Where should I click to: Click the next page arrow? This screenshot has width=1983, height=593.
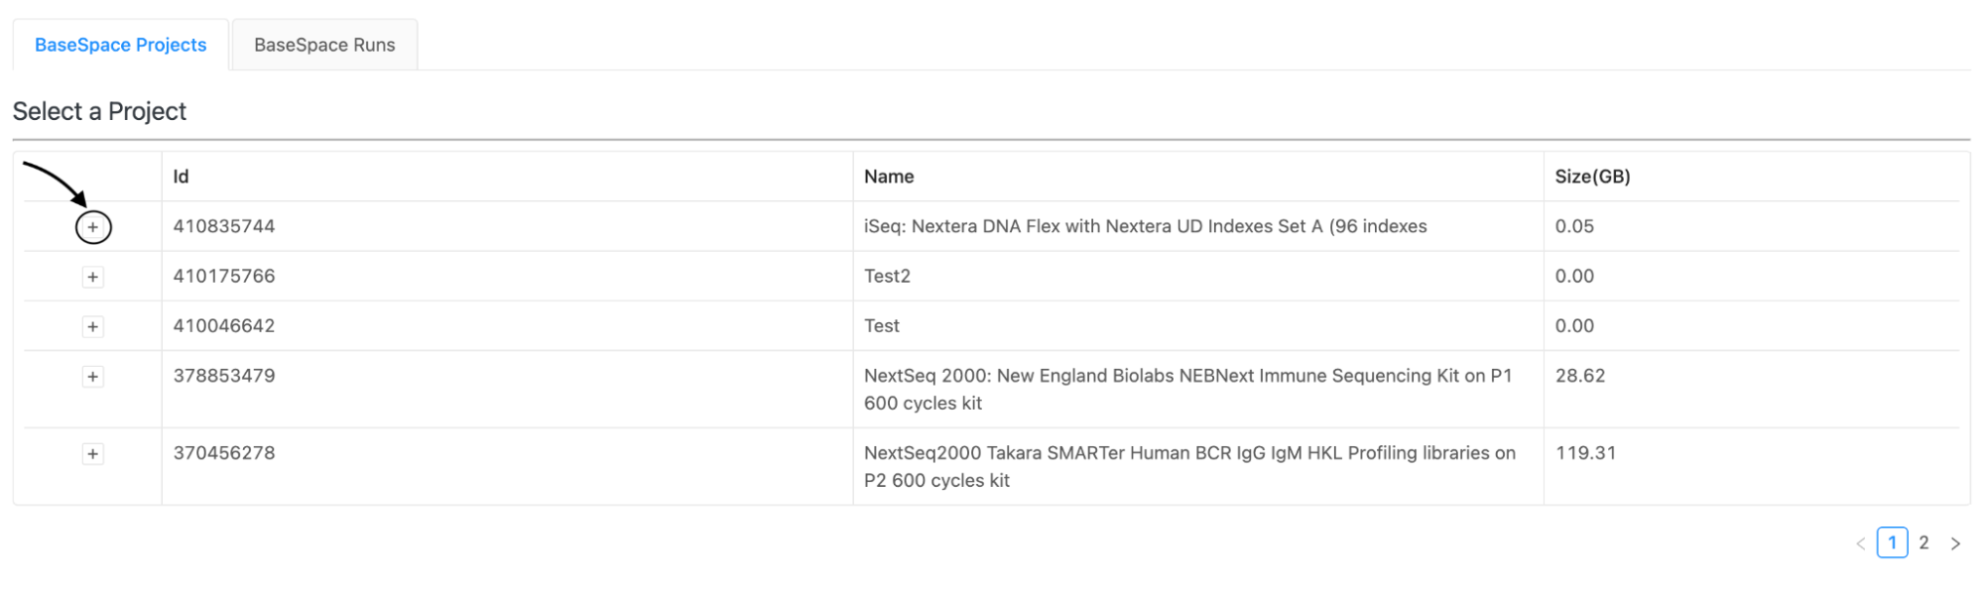click(1955, 543)
